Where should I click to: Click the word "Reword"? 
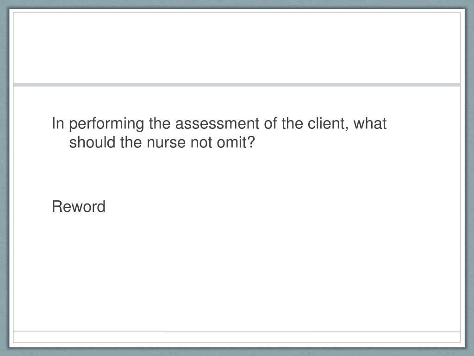pyautogui.click(x=79, y=206)
